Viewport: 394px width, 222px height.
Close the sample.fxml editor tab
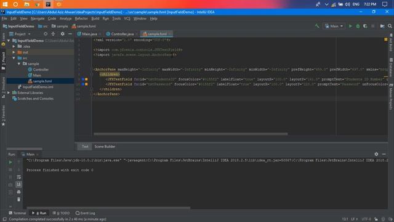point(170,34)
